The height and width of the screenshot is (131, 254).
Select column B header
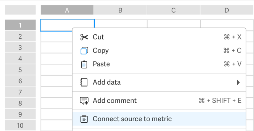(x=120, y=10)
